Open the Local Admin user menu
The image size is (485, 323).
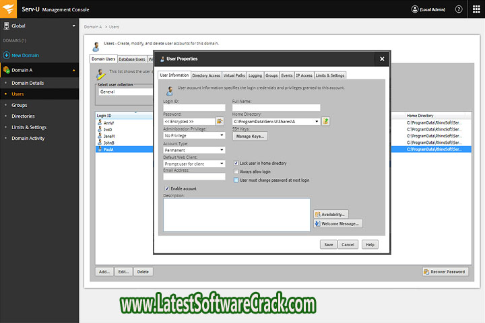[428, 9]
